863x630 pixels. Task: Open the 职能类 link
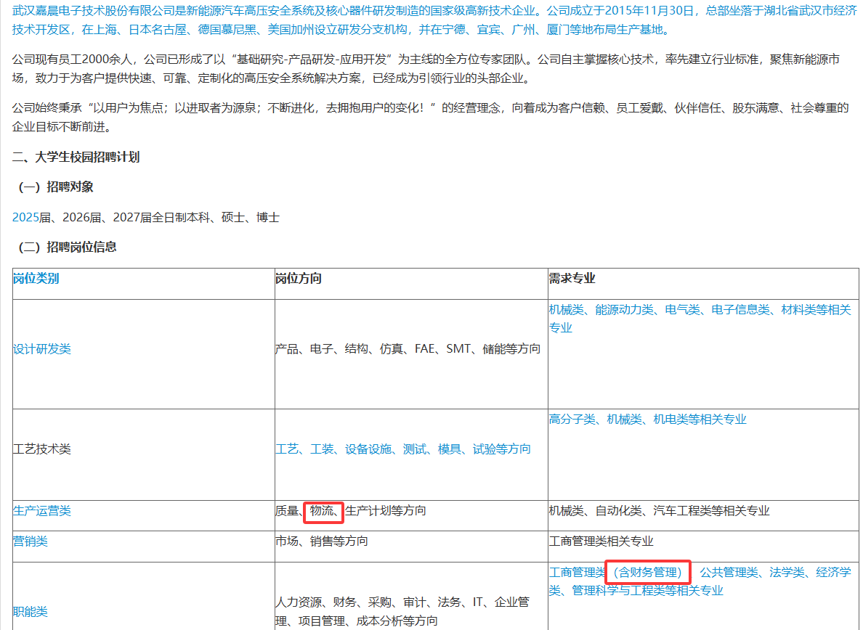pyautogui.click(x=31, y=612)
